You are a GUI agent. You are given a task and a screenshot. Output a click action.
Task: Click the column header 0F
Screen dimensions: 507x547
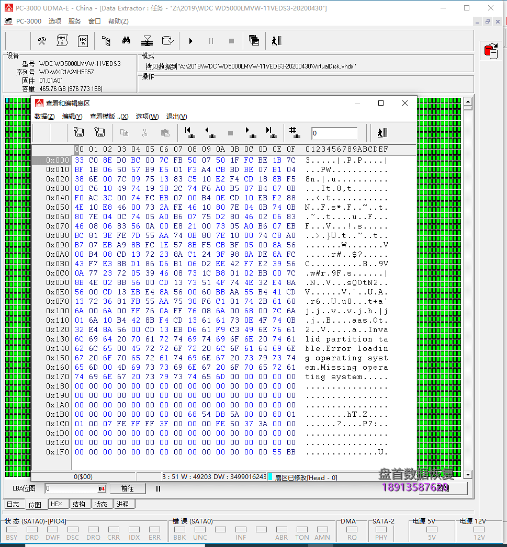coord(291,150)
